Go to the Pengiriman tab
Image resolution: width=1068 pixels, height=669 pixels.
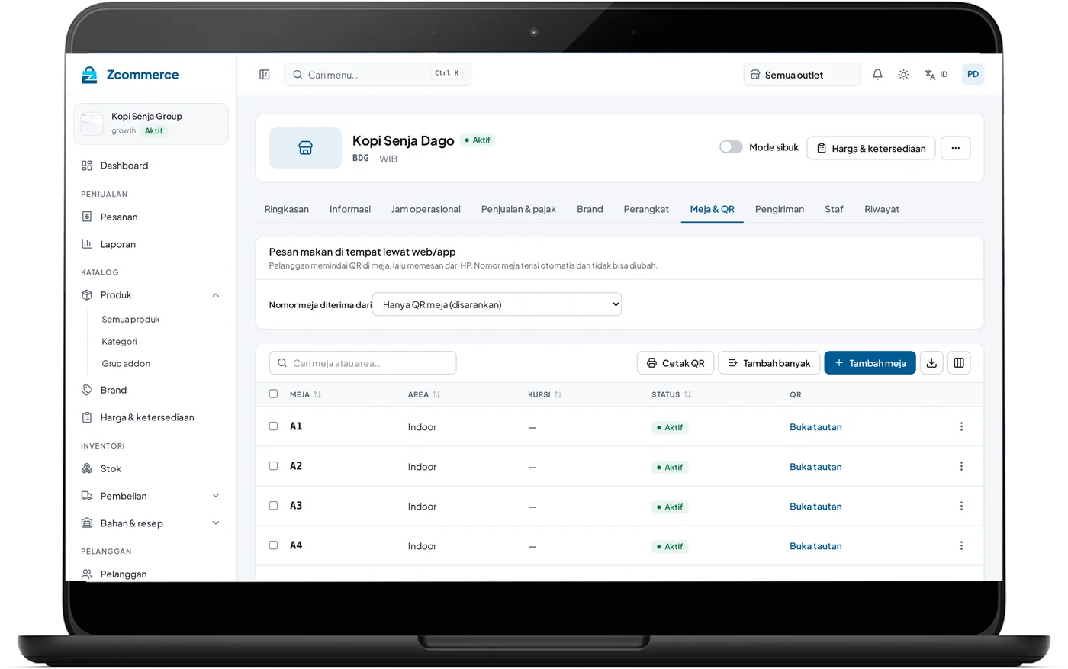780,209
